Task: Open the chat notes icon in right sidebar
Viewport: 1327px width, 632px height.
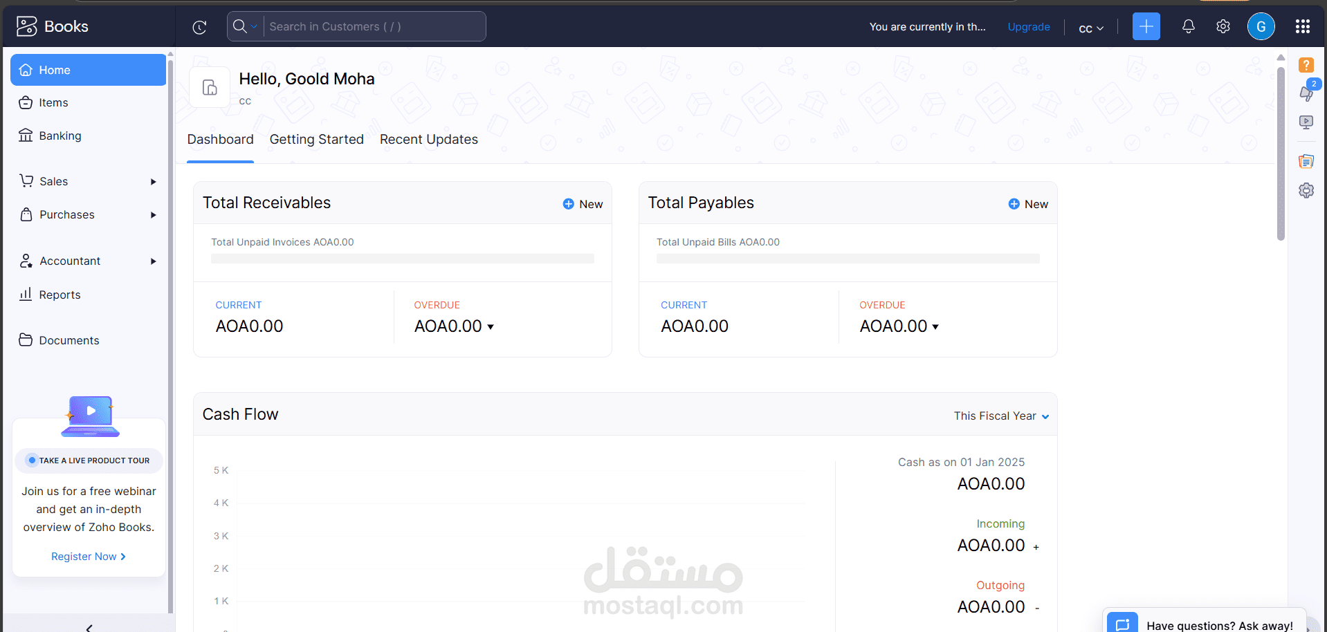Action: point(1306,161)
